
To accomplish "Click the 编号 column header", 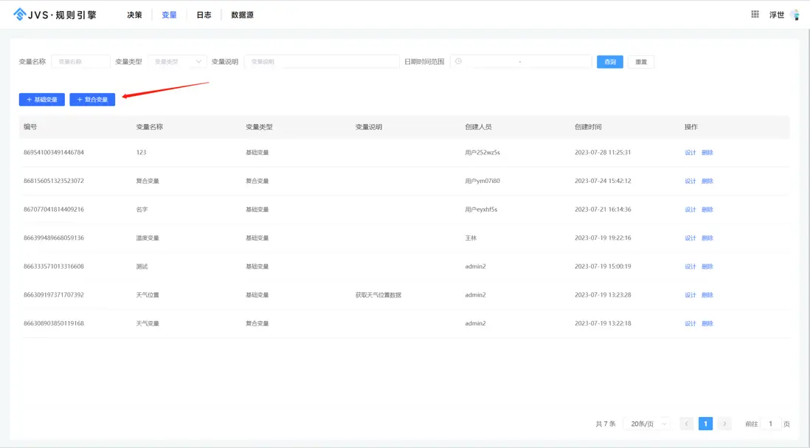I will [x=30, y=127].
